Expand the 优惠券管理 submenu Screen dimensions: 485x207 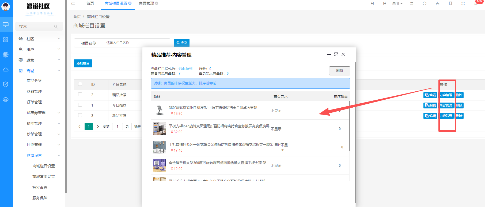[59, 113]
